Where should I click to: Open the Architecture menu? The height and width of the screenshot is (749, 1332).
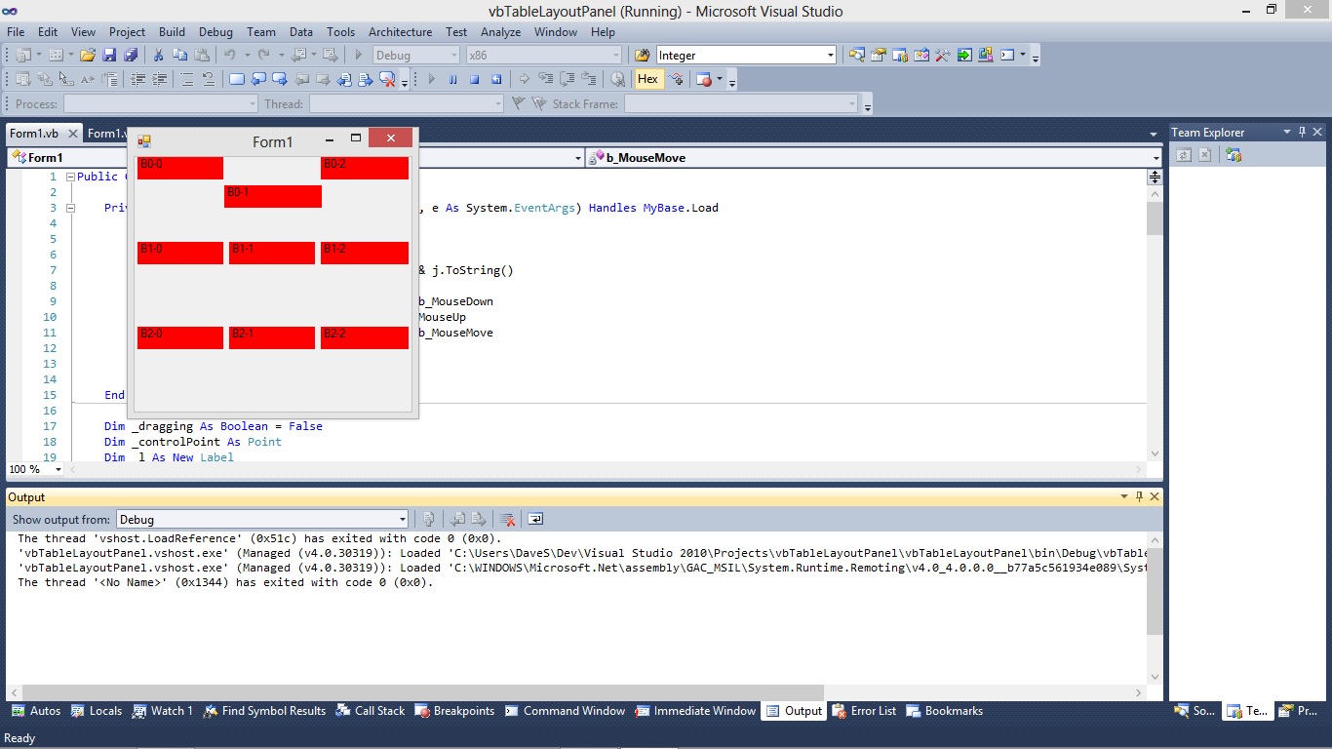click(x=400, y=32)
